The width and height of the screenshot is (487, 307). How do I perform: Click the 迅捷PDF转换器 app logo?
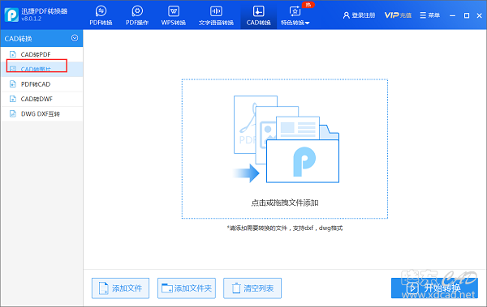(11, 15)
